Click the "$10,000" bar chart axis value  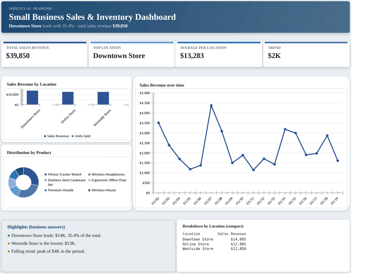[12, 94]
